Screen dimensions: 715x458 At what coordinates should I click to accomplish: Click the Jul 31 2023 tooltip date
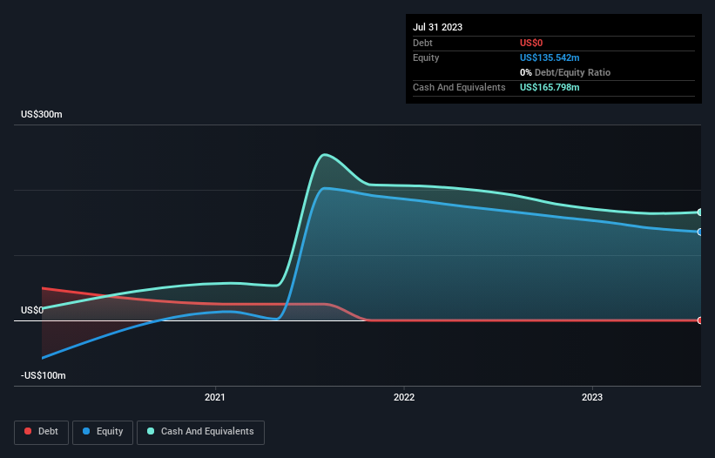click(x=438, y=27)
